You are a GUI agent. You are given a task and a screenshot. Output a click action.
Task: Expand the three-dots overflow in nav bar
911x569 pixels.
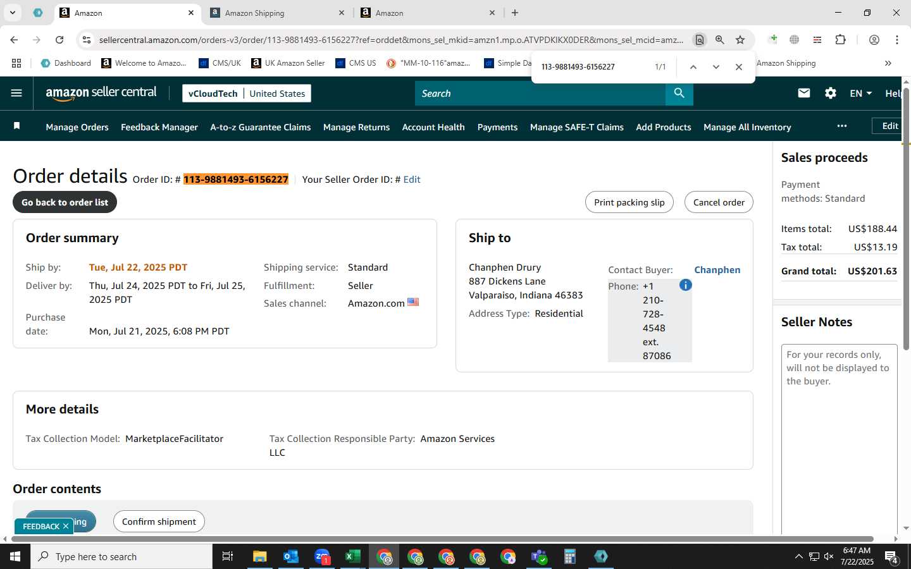841,126
